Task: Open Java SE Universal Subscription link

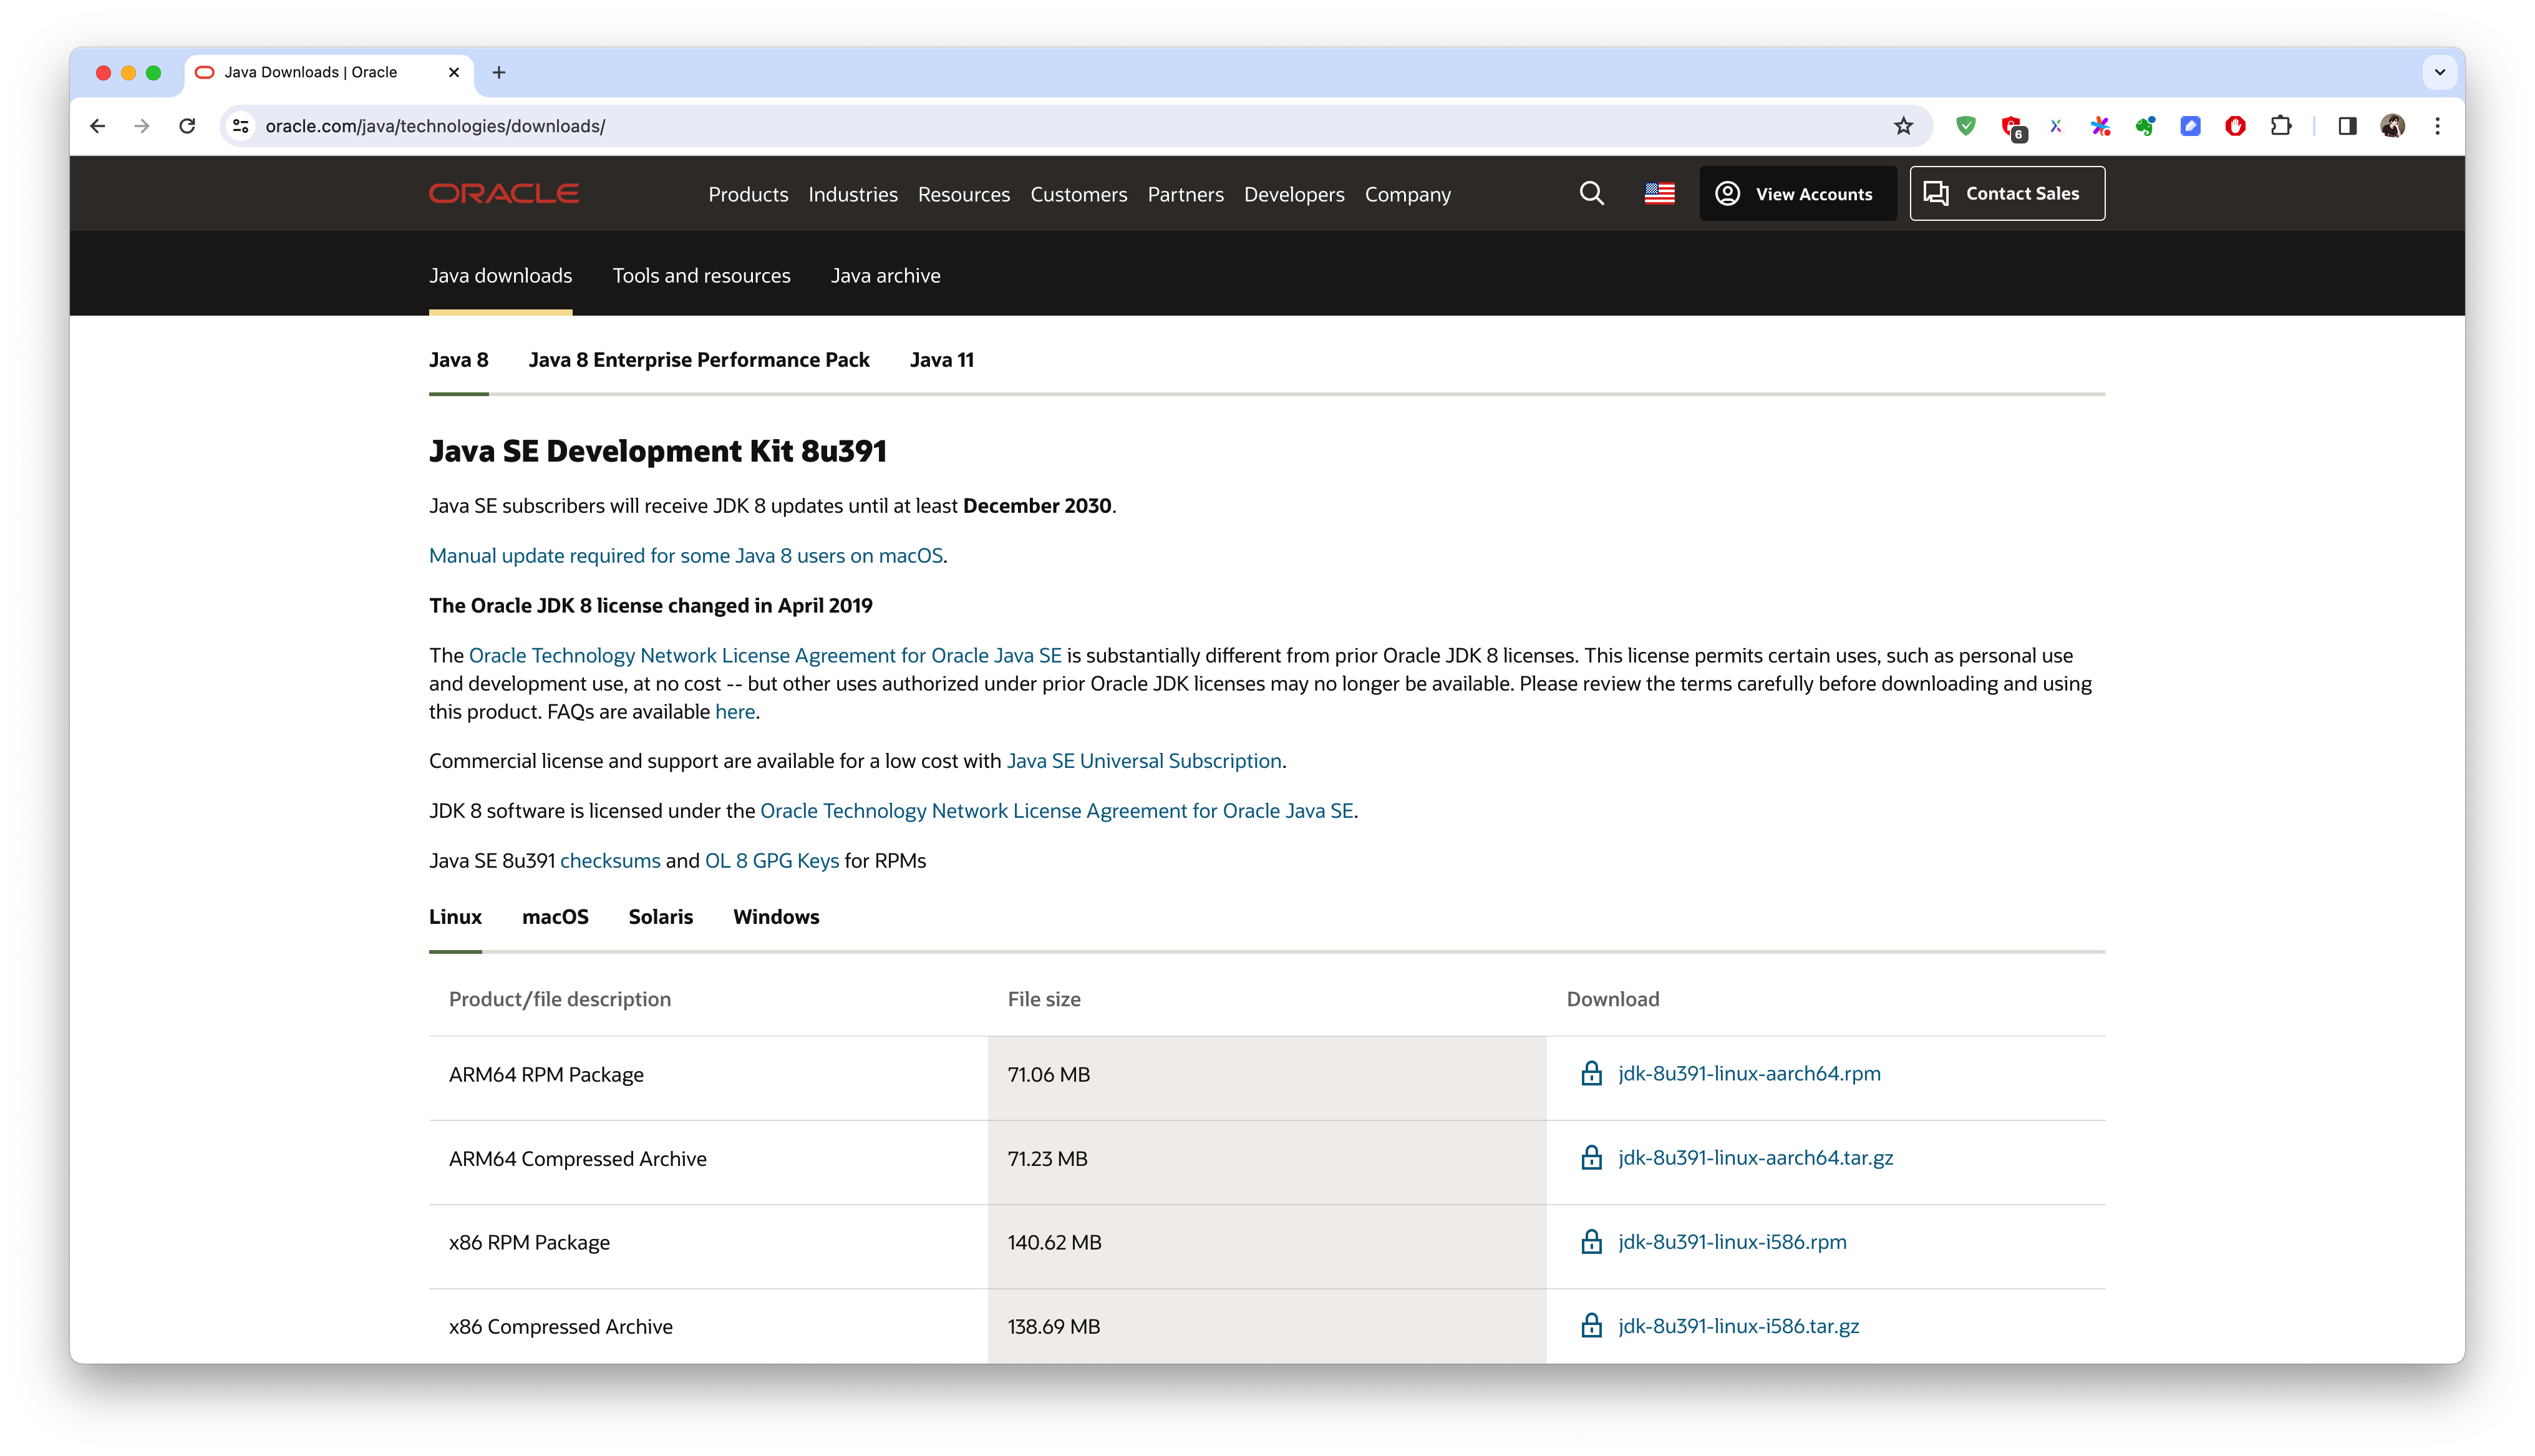Action: point(1143,760)
